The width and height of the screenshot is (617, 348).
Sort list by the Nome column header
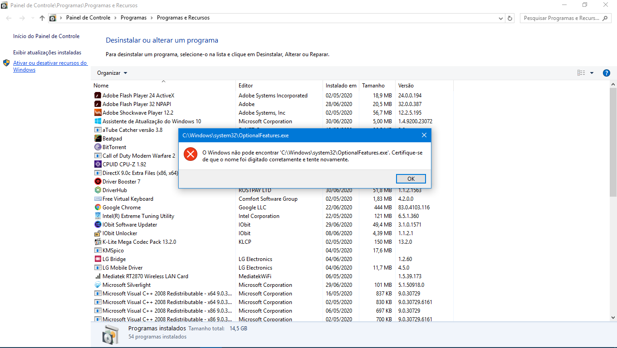click(163, 86)
